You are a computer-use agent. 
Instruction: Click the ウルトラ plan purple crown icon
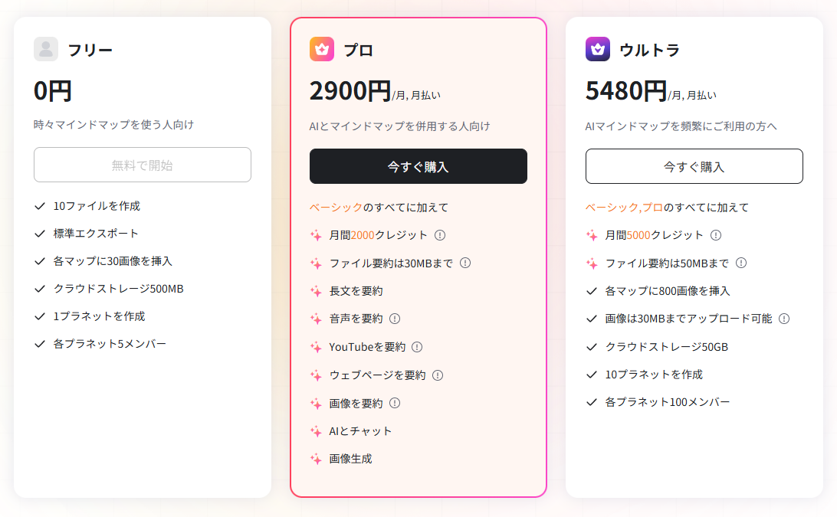click(x=598, y=49)
